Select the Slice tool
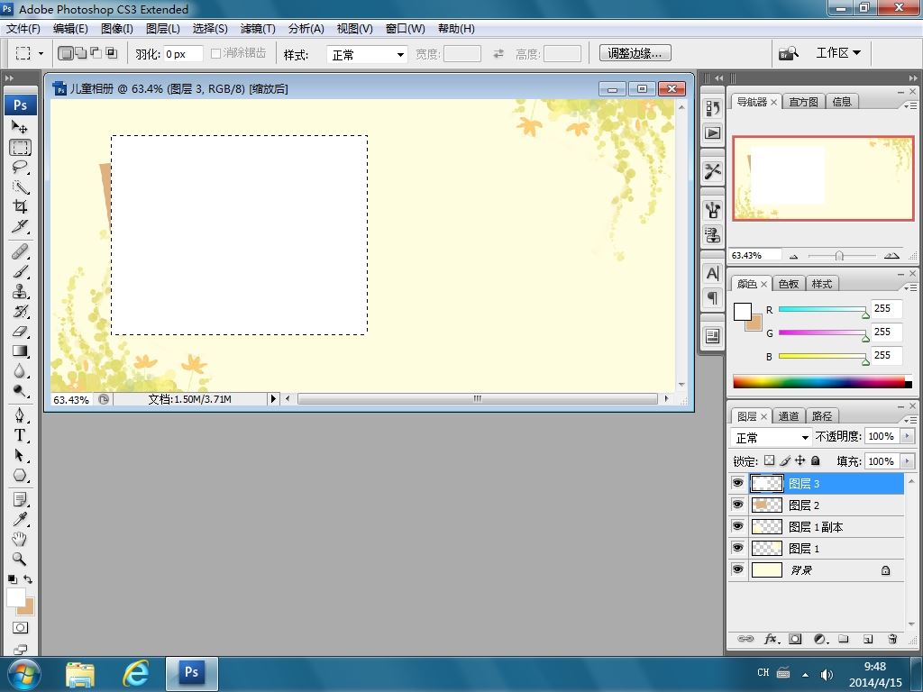Image resolution: width=923 pixels, height=692 pixels. (20, 226)
